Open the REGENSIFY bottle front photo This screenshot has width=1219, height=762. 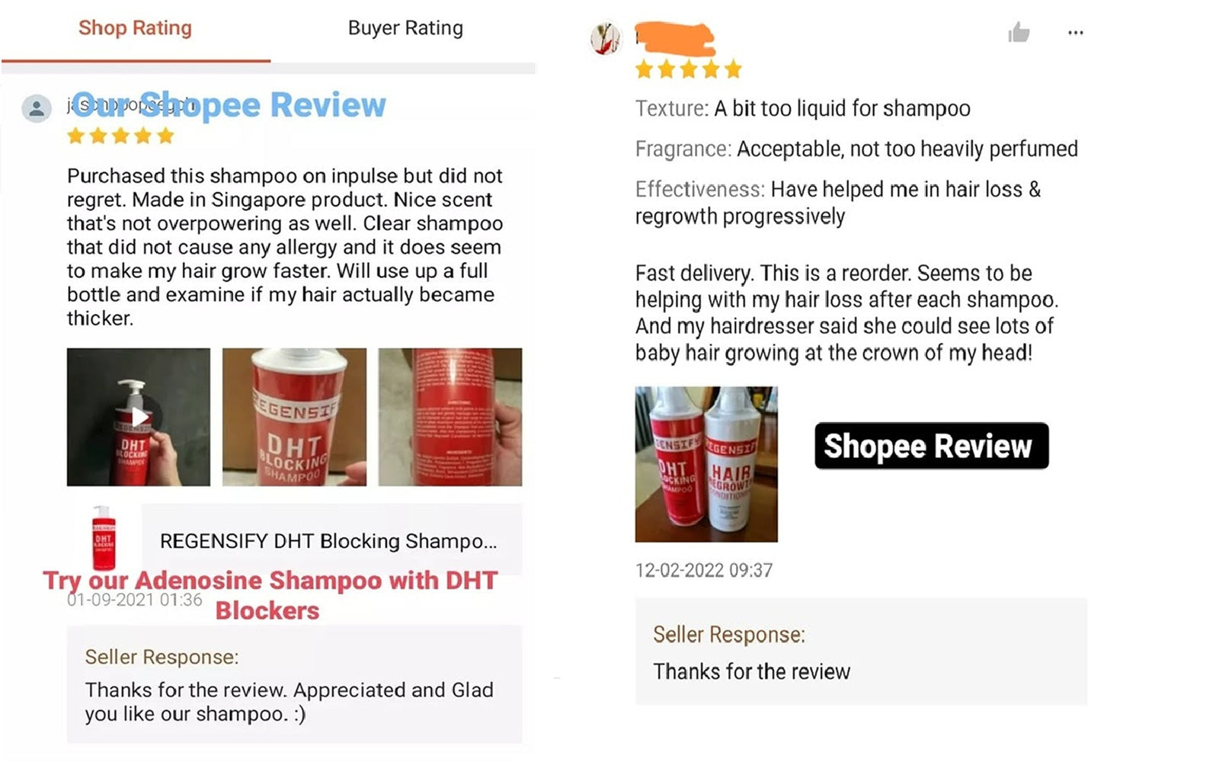tap(294, 417)
